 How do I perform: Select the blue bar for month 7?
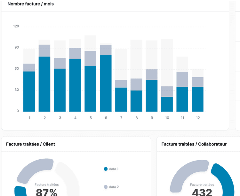121,100
